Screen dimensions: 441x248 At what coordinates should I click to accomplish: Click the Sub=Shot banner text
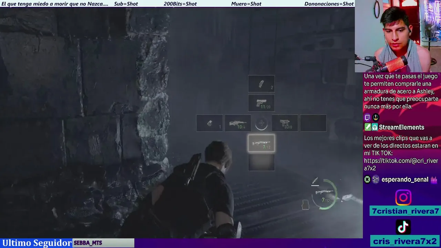tap(126, 4)
